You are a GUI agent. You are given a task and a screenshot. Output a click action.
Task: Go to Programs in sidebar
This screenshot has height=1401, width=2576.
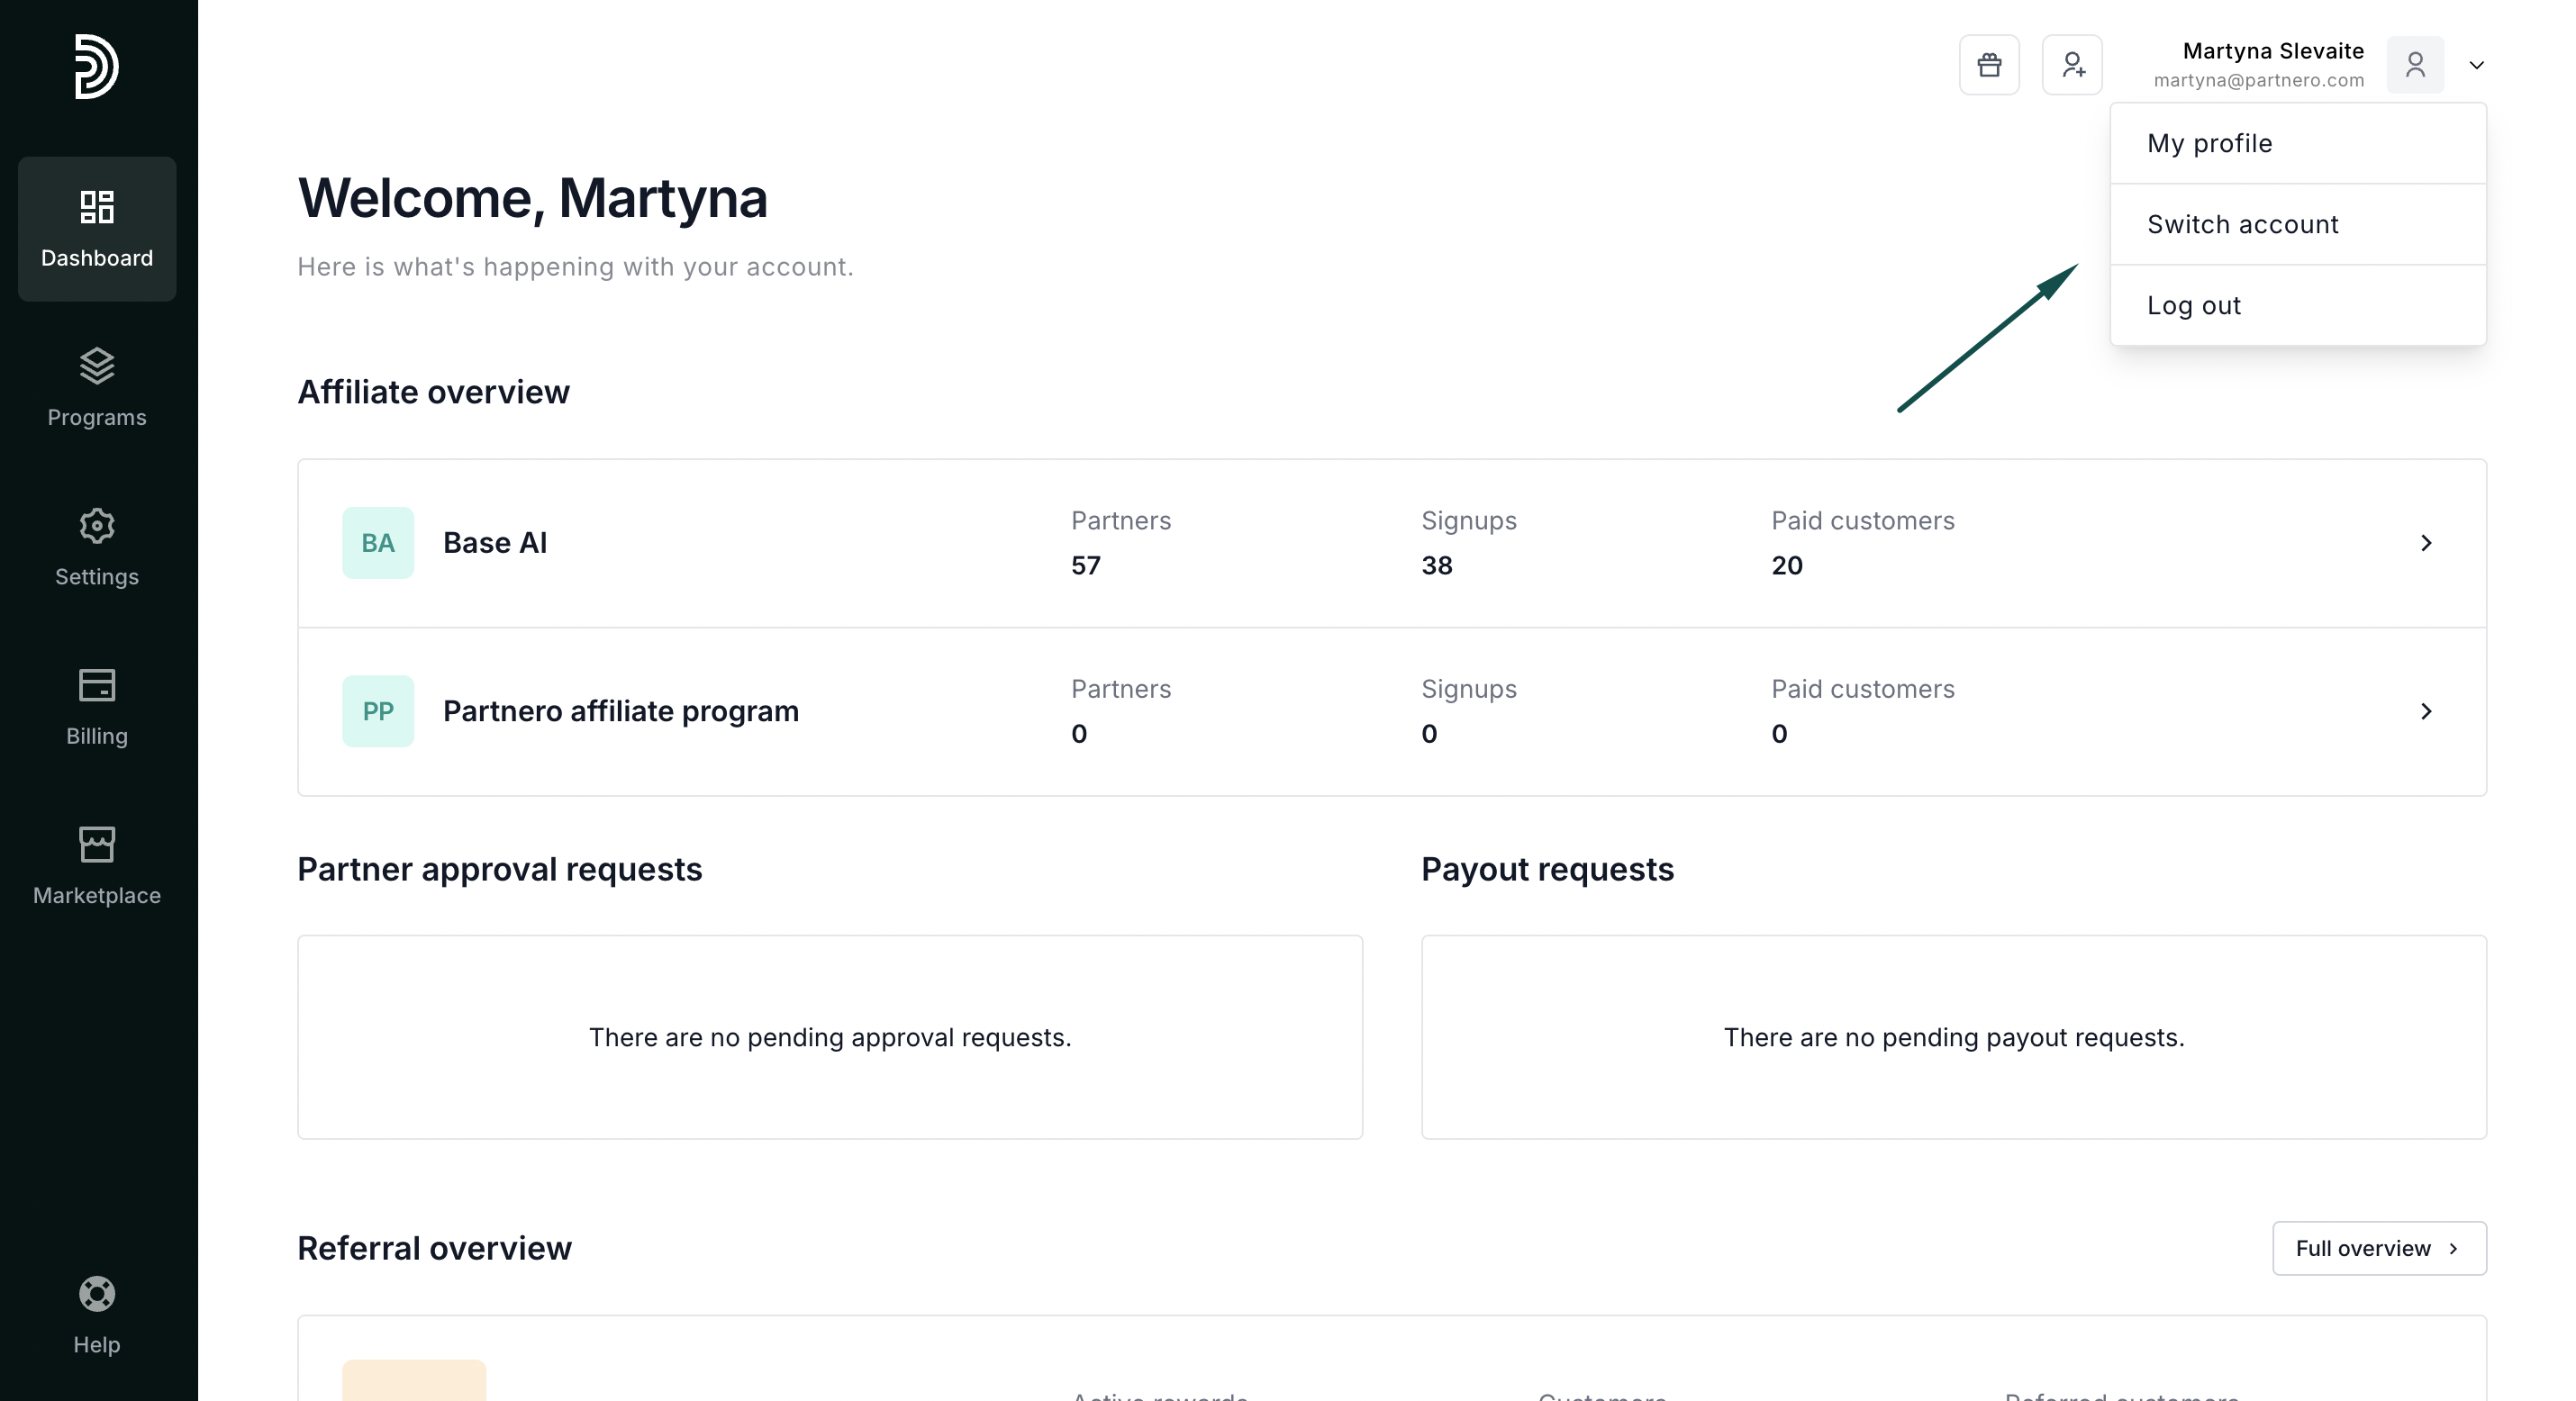pyautogui.click(x=97, y=388)
